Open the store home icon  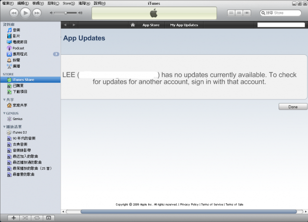tap(133, 25)
